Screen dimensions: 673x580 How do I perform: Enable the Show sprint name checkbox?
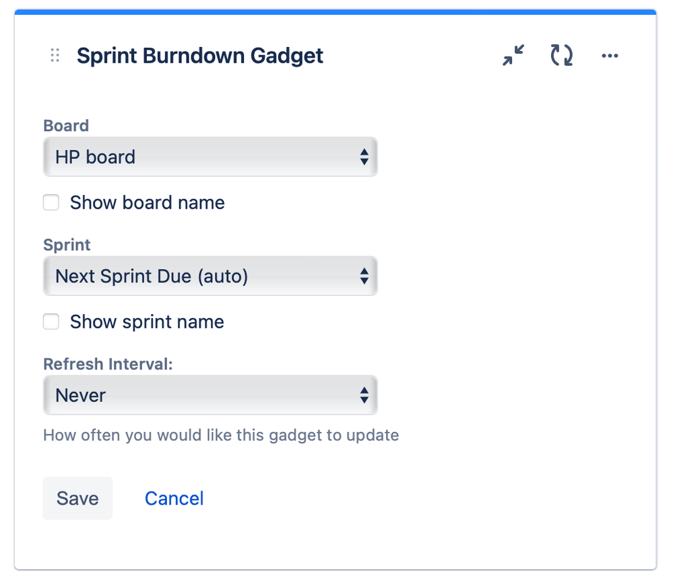coord(51,322)
